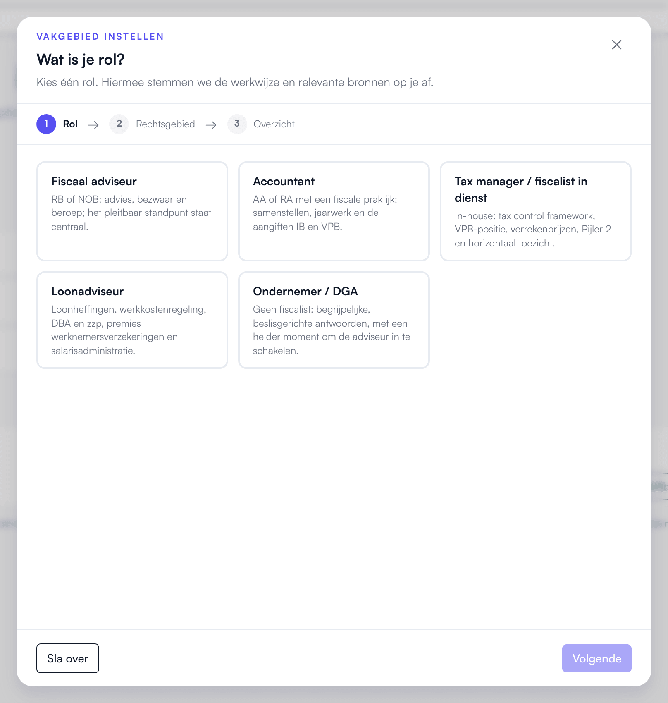Image resolution: width=668 pixels, height=703 pixels.
Task: Click the Accountant heading text
Action: pos(284,181)
